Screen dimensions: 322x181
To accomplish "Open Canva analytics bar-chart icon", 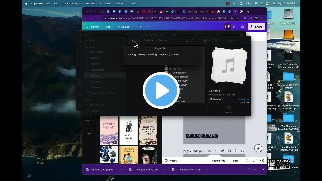I will tap(243, 27).
